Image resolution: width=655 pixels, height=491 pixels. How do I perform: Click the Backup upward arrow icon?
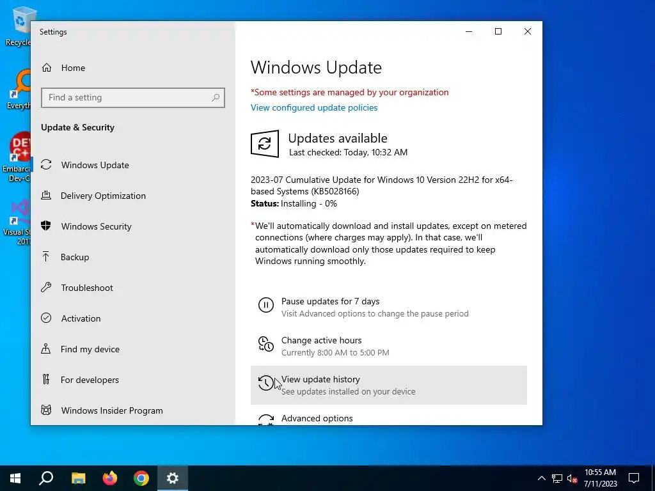(46, 257)
